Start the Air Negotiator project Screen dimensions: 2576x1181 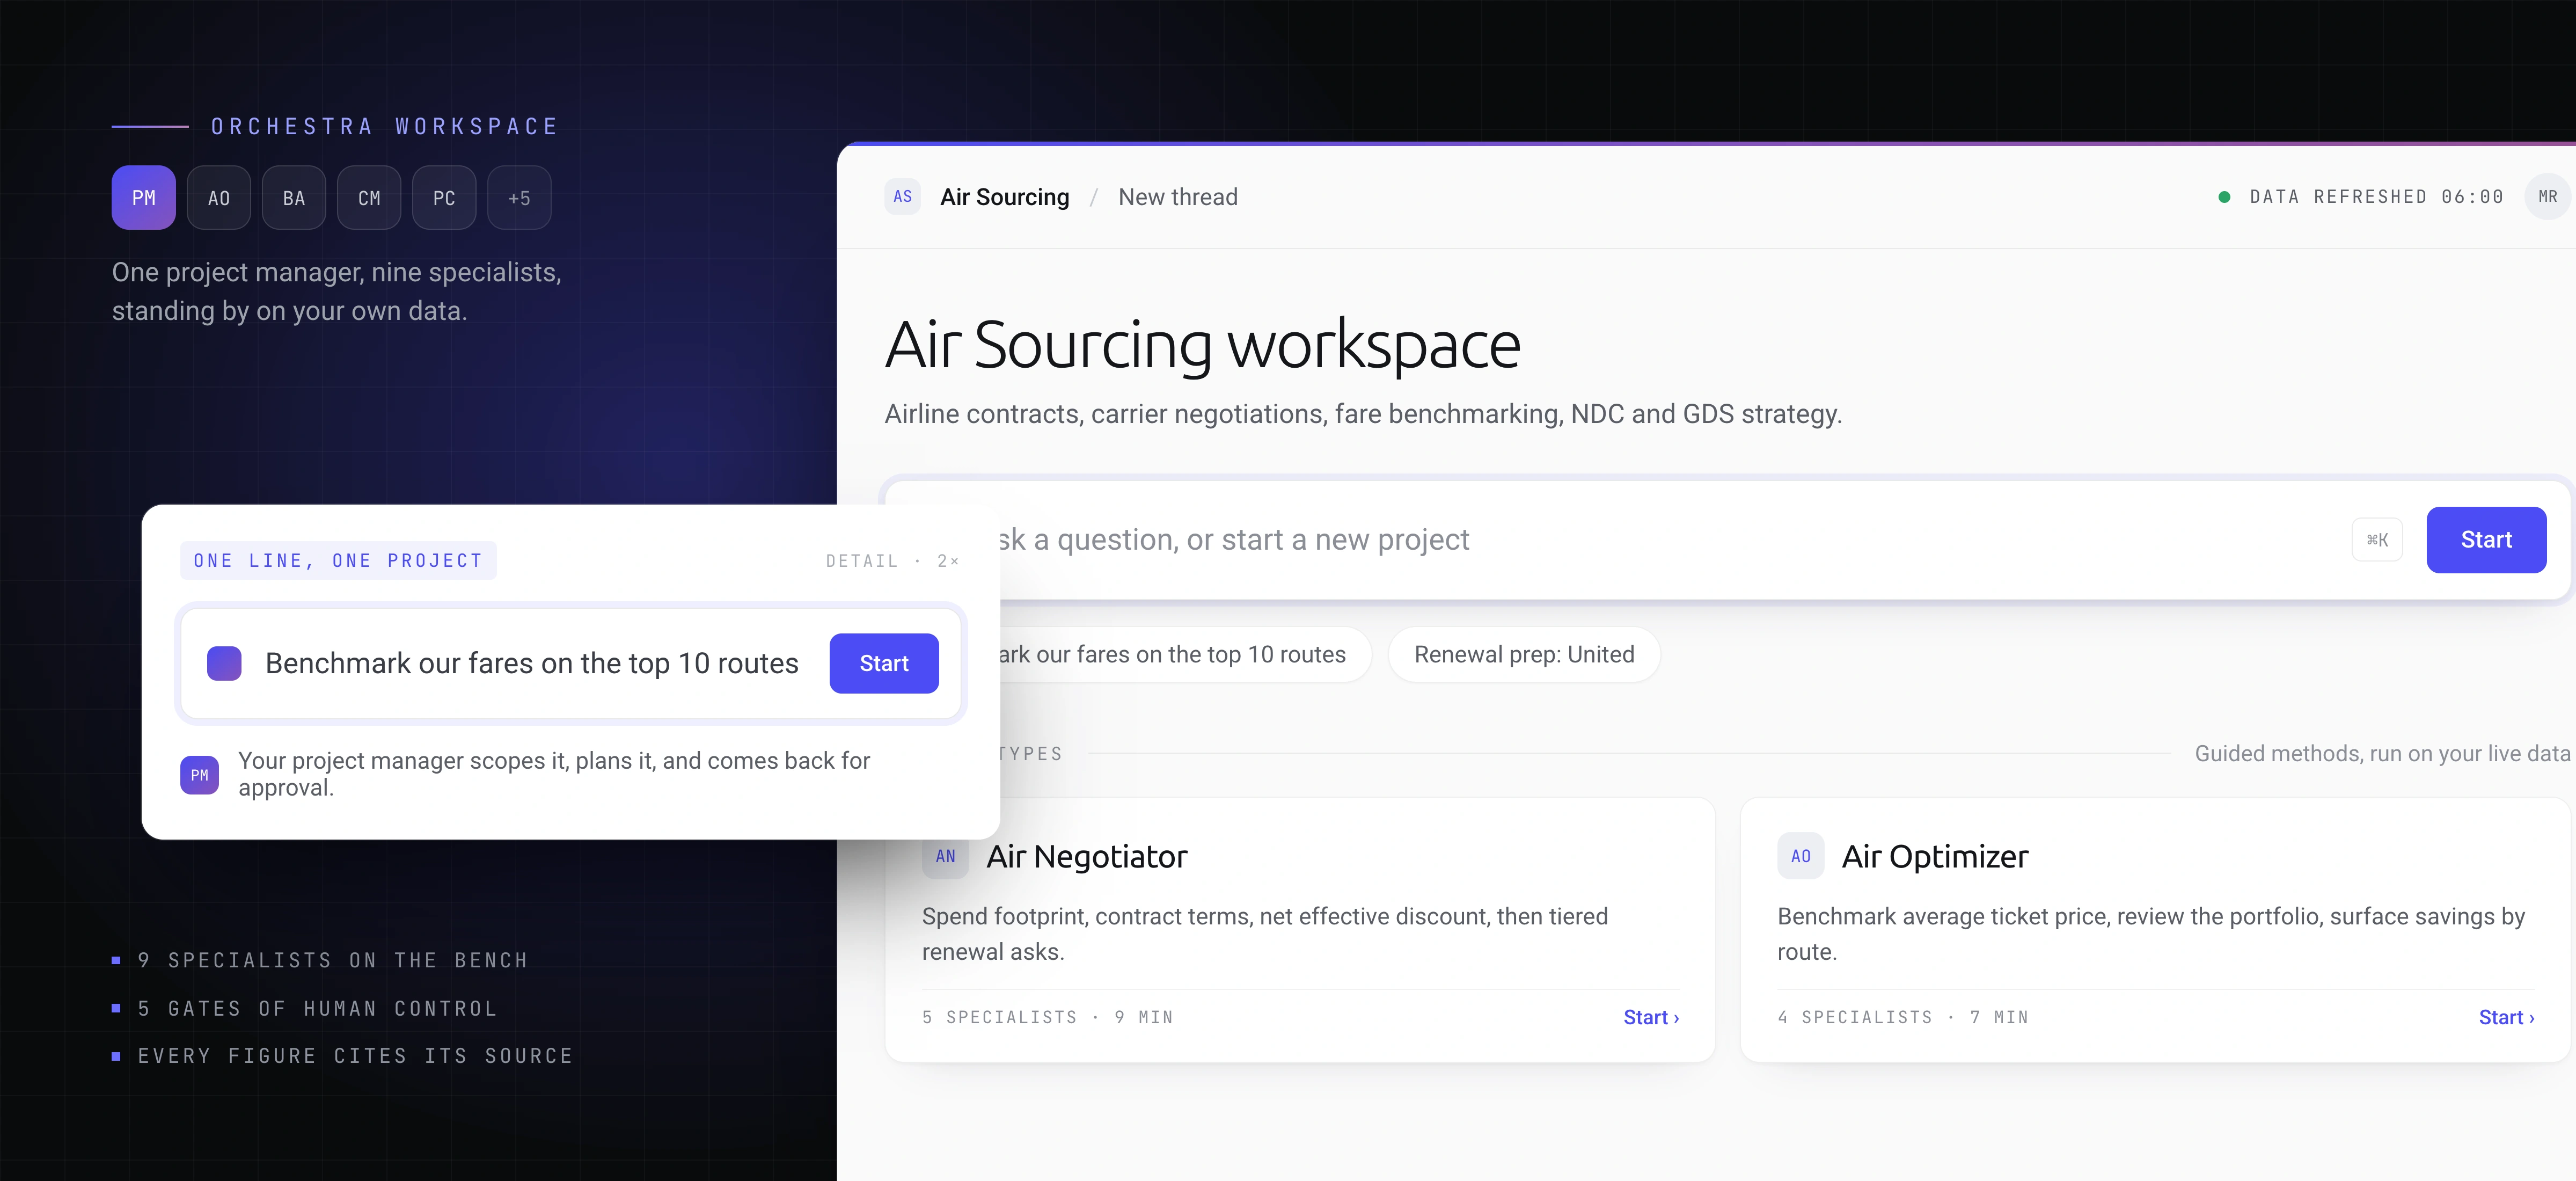(x=1650, y=1017)
